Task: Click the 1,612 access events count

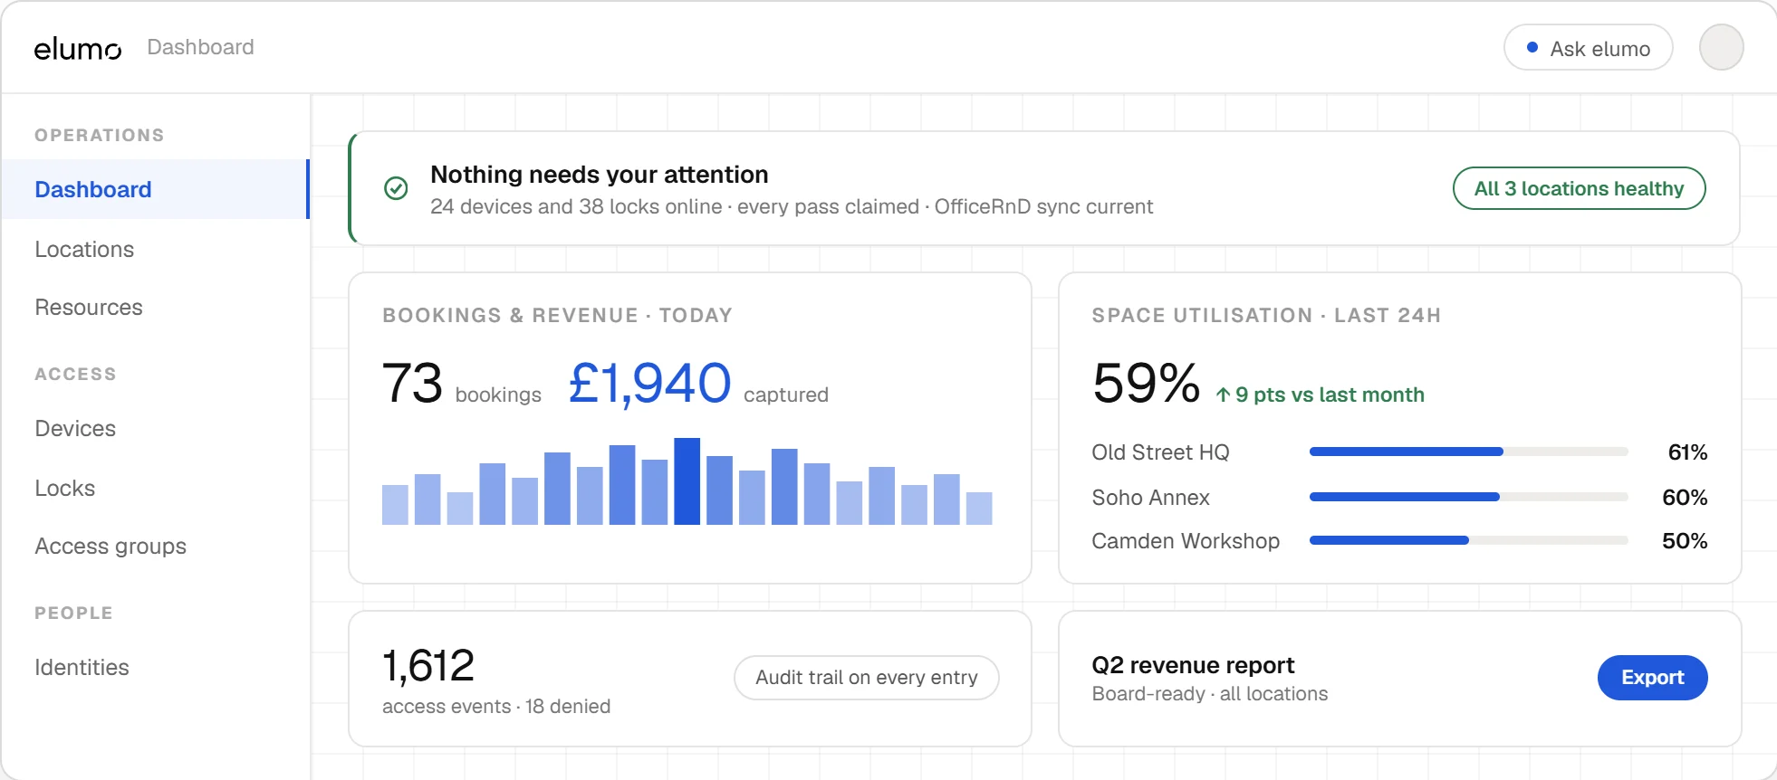Action: click(x=428, y=666)
